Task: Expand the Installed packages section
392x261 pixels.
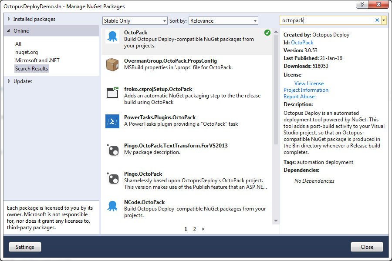Action: coord(10,19)
